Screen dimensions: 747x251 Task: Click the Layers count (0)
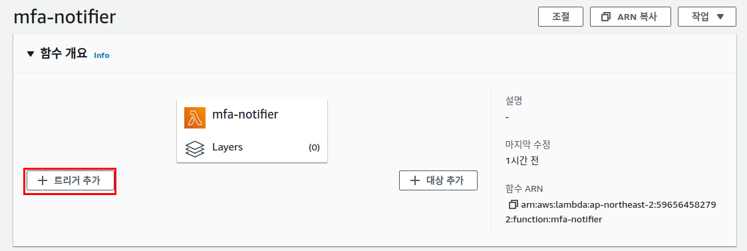coord(314,147)
